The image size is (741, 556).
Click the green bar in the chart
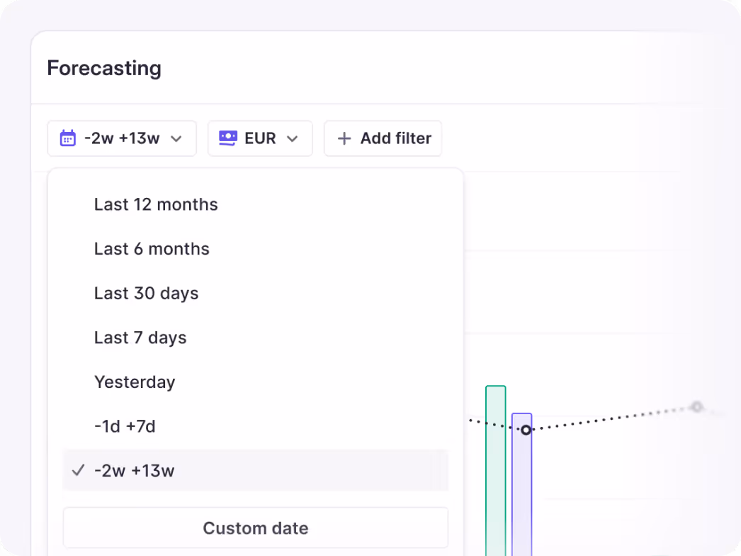point(496,471)
